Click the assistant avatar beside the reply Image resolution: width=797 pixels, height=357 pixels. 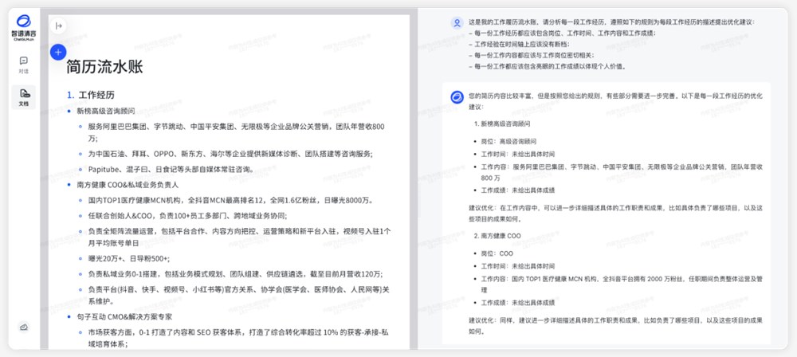(x=457, y=96)
